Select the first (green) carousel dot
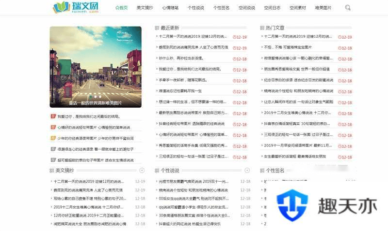The height and width of the screenshot is (231, 388). pyautogui.click(x=91, y=97)
